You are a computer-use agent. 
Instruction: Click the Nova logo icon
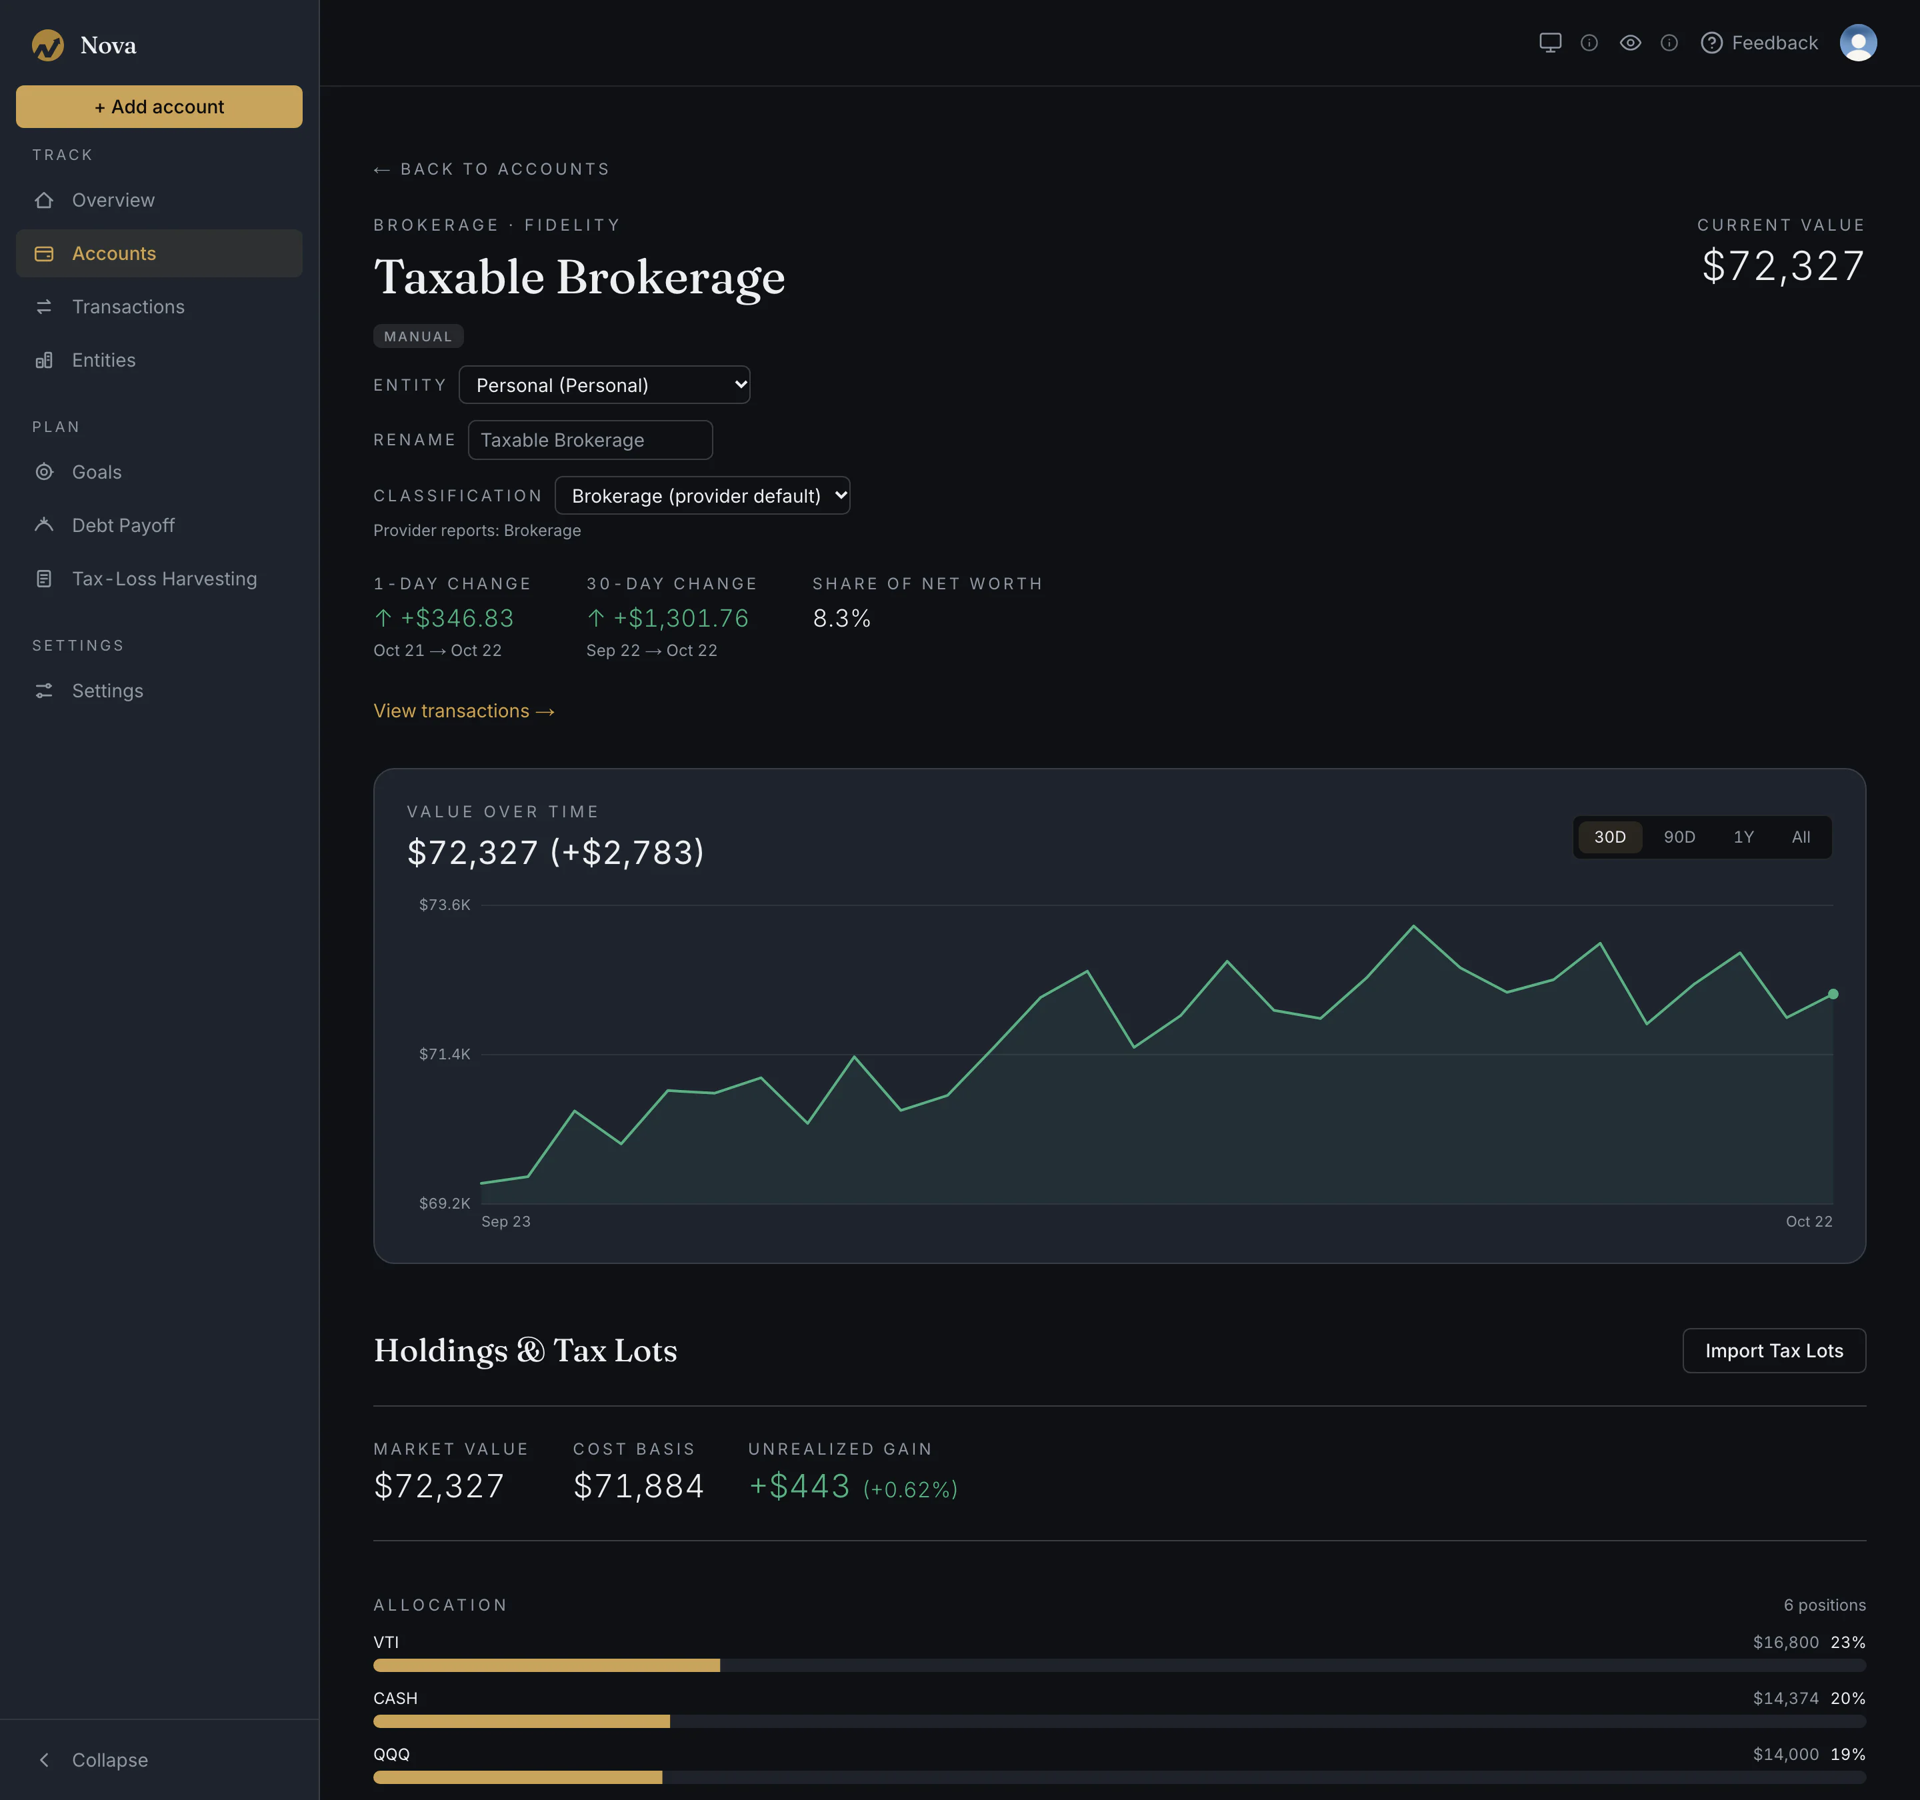47,45
